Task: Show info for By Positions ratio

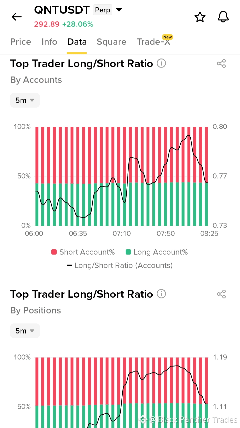Action: coord(161,294)
